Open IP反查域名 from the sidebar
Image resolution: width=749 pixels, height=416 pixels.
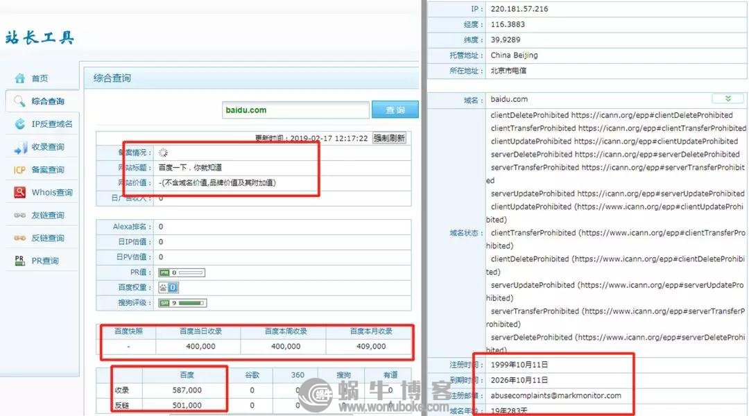coord(52,124)
